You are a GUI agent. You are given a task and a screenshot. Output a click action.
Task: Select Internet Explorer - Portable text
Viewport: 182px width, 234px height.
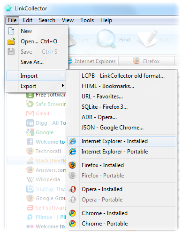114,152
